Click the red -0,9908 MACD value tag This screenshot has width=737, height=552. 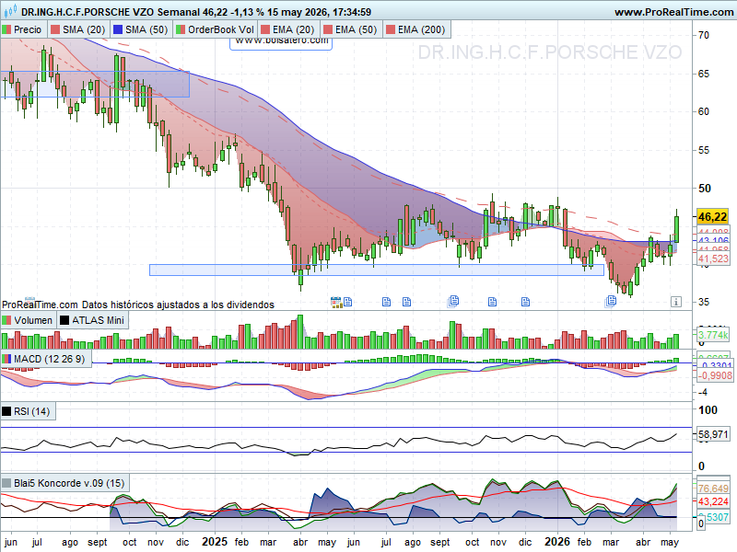tap(715, 375)
